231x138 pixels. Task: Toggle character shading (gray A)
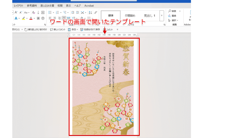point(38,18)
